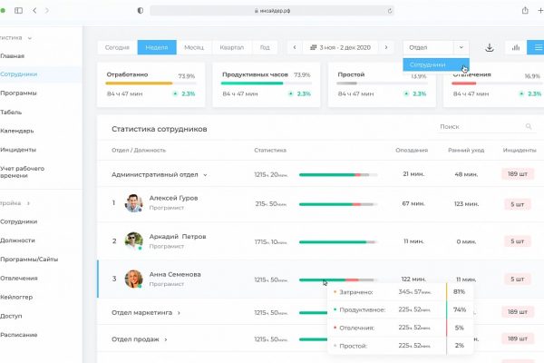Select the Квартал period tab
Screen dimensions: 544x363
232,47
